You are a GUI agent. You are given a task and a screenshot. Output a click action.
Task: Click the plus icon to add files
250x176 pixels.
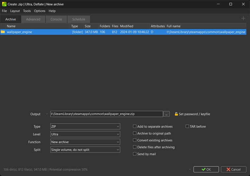tap(243, 18)
